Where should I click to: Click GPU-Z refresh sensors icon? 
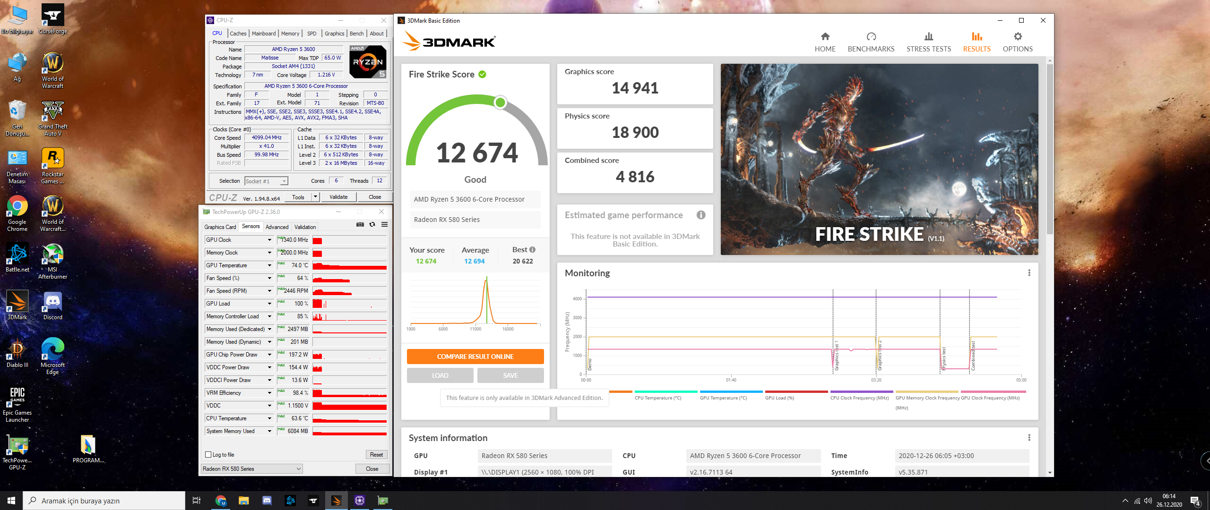pyautogui.click(x=372, y=225)
